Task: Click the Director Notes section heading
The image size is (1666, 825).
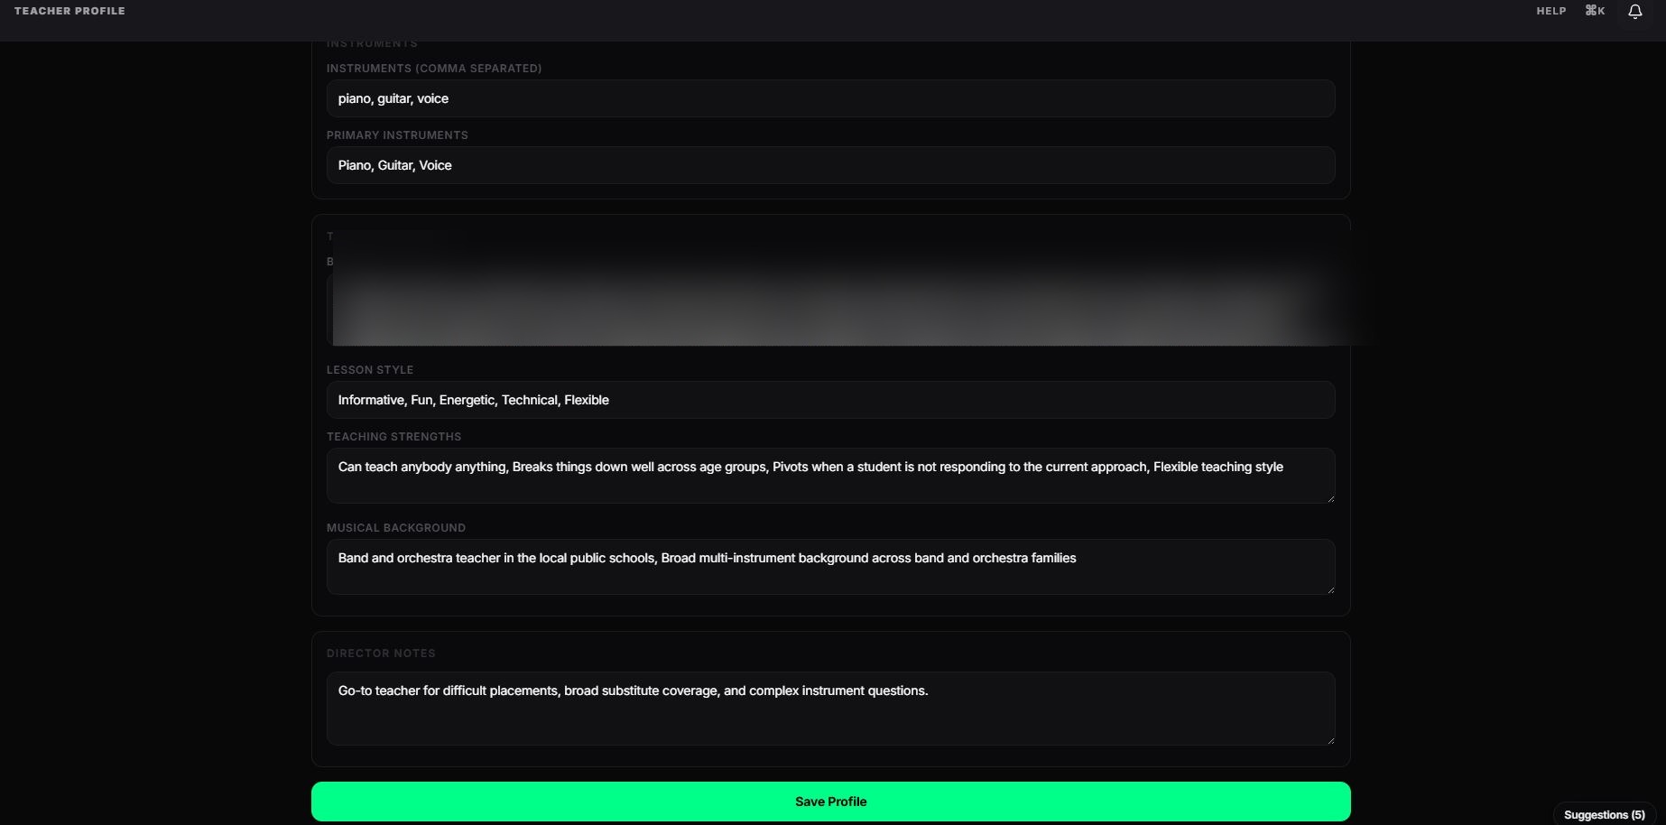Action: point(381,654)
